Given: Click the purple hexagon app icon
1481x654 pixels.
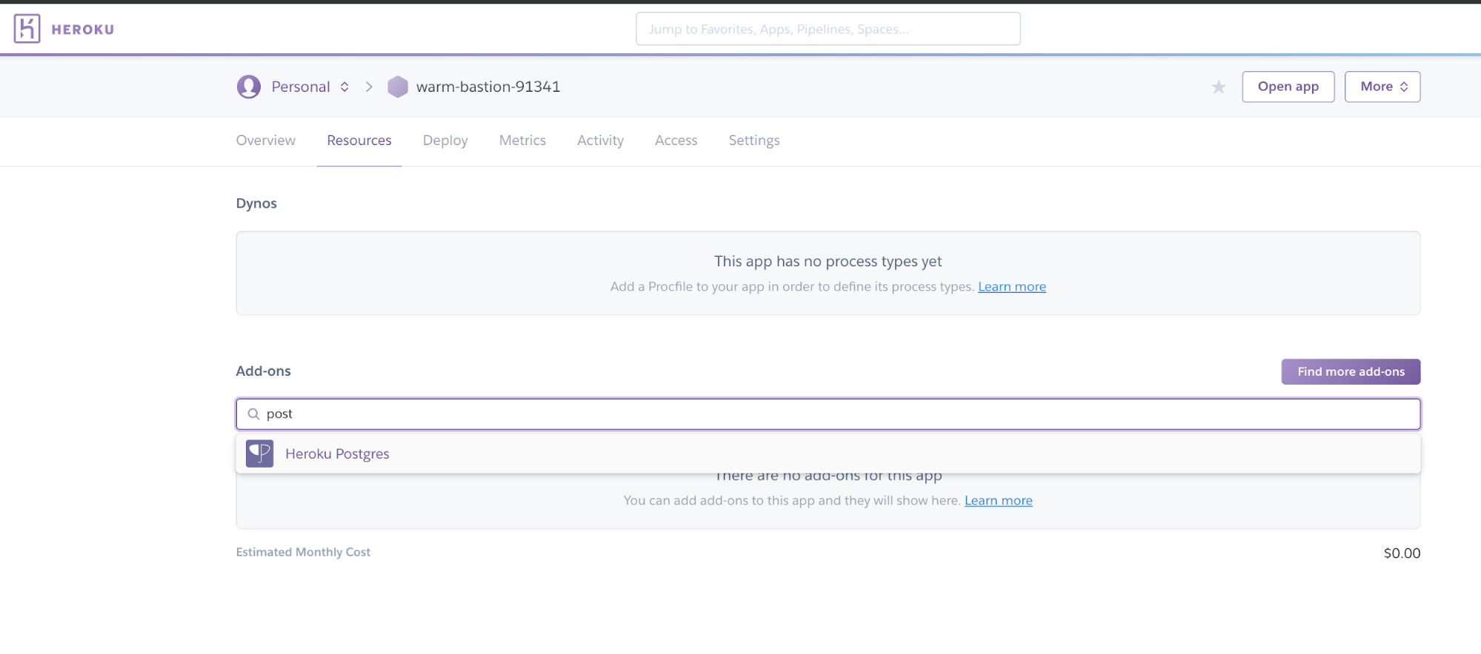Looking at the screenshot, I should coord(398,87).
